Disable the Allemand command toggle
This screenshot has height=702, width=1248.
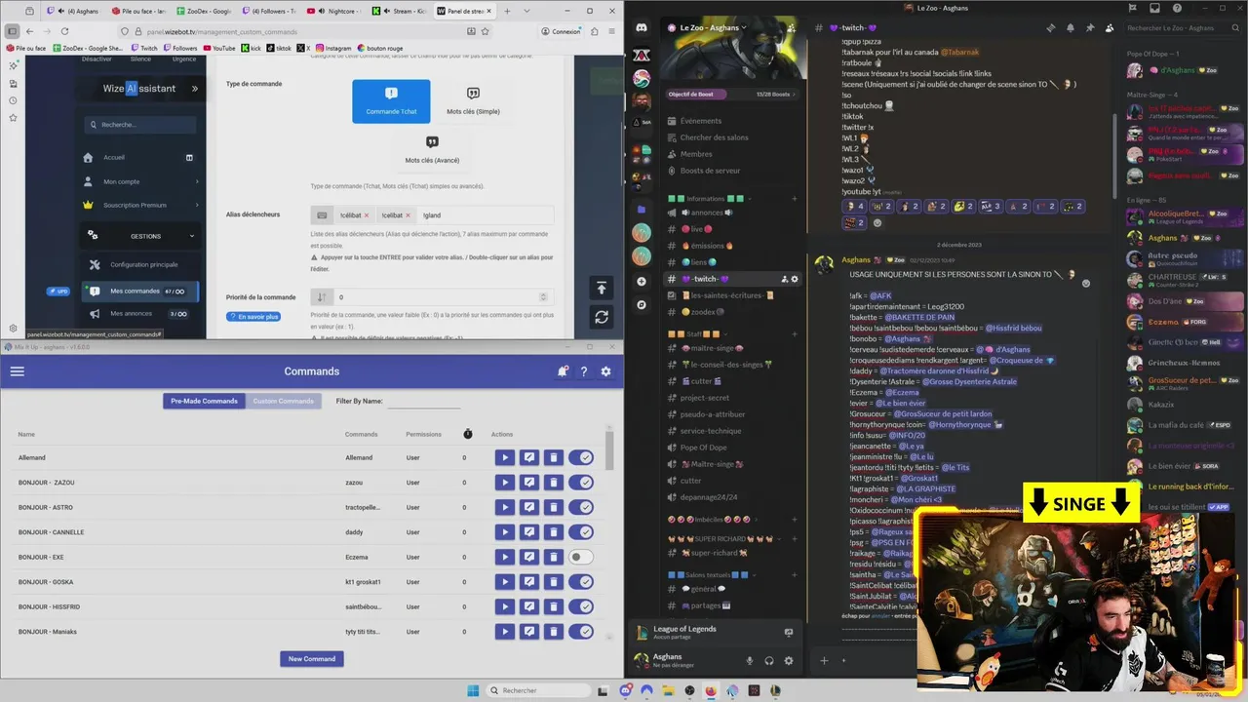coord(581,457)
